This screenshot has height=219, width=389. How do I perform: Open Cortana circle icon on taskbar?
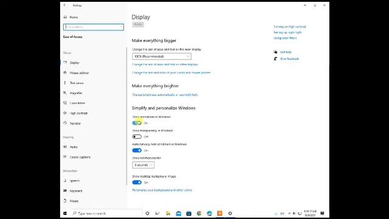147,214
